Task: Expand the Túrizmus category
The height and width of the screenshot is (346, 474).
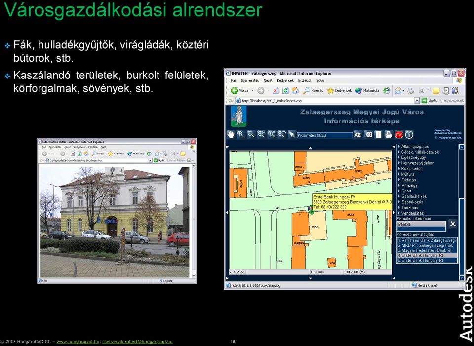Action: tap(408, 208)
